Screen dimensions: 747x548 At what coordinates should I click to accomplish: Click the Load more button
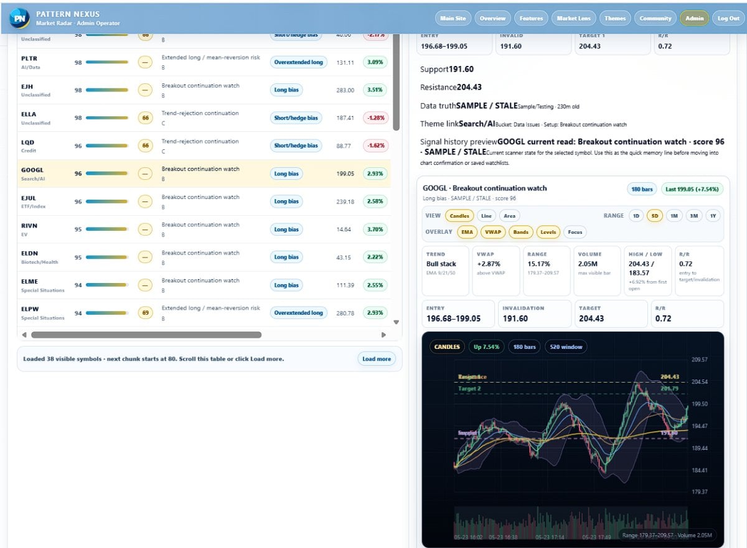point(377,359)
